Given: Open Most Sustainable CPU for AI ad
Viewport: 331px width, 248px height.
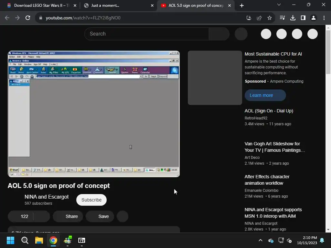Looking at the screenshot, I should point(273,54).
